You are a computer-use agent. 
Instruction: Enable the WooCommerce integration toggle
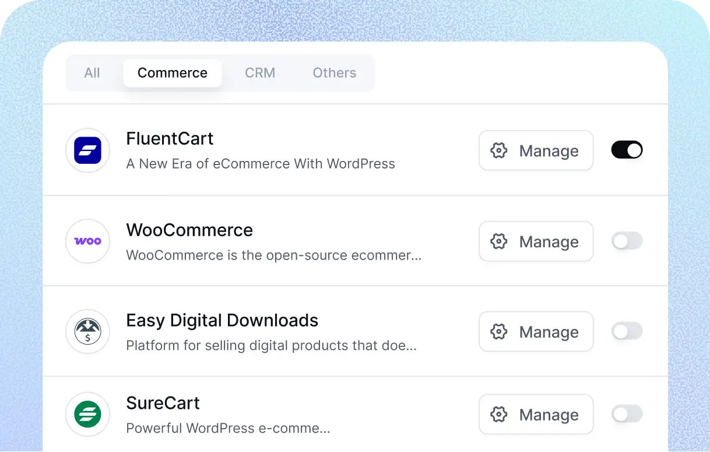(627, 241)
